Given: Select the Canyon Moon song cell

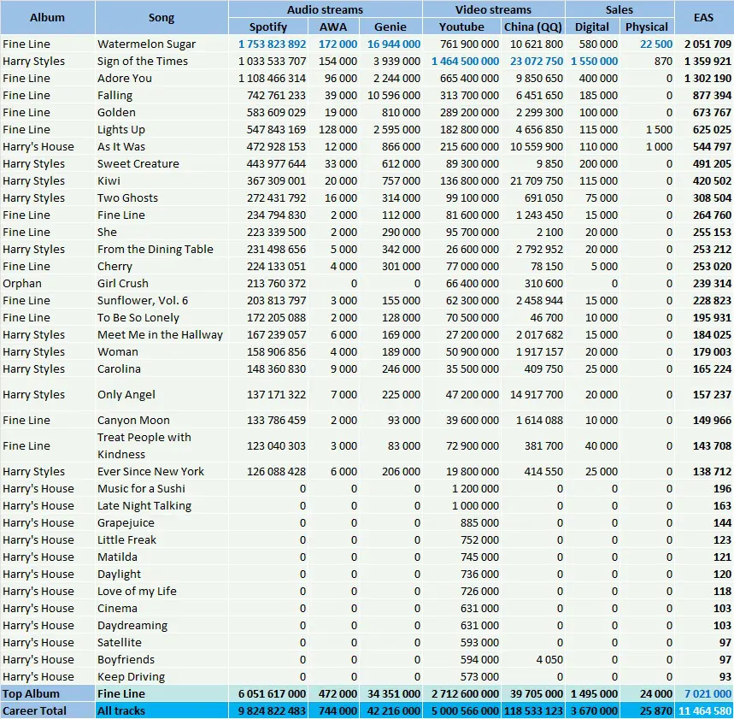Looking at the screenshot, I should [x=161, y=420].
